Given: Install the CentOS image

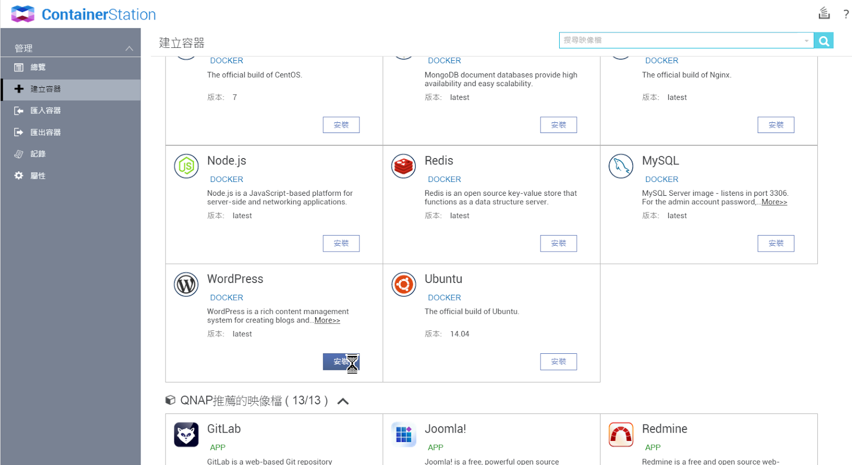Looking at the screenshot, I should 341,125.
